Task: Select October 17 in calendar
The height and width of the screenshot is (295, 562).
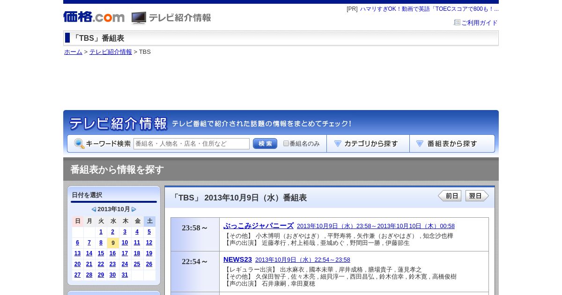Action: pos(125,253)
